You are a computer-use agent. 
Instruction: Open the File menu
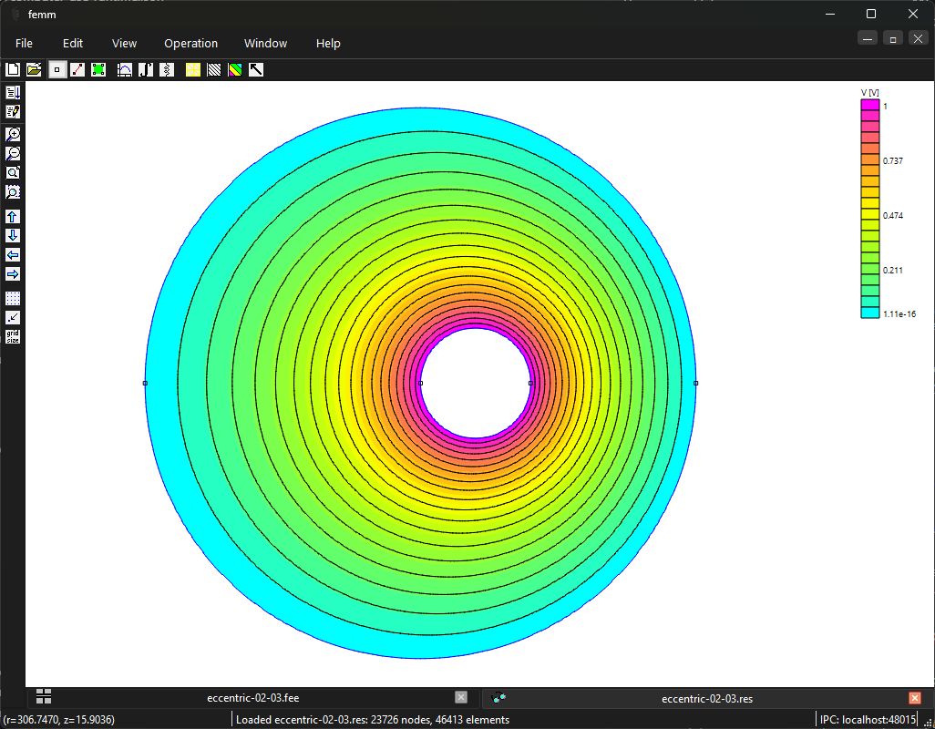pyautogui.click(x=24, y=43)
